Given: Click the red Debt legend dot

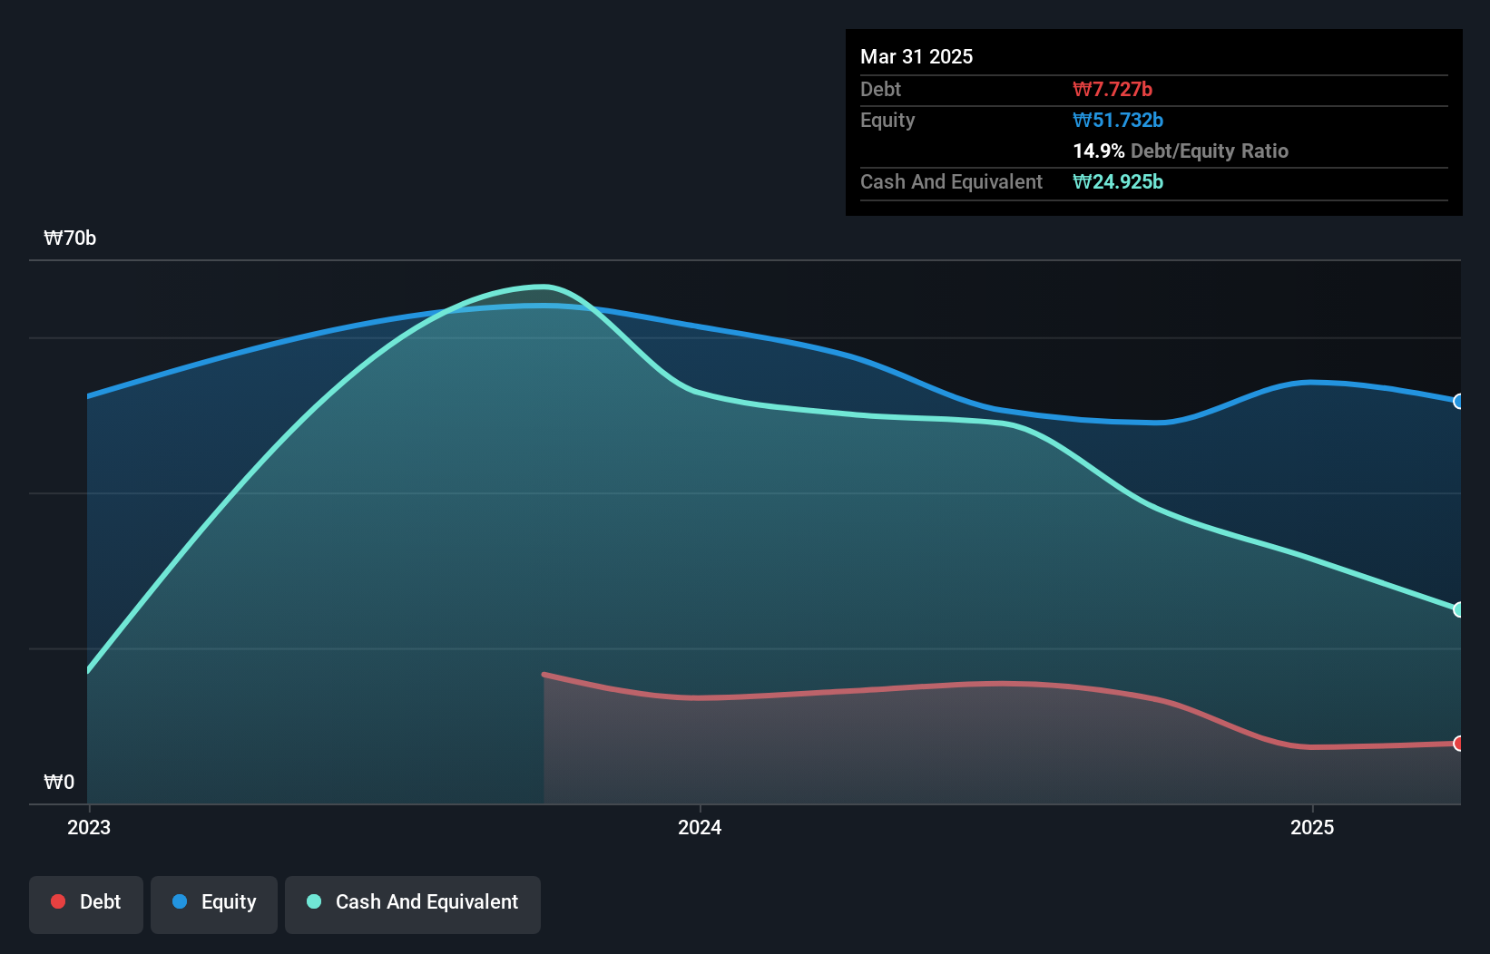Looking at the screenshot, I should pyautogui.click(x=57, y=901).
